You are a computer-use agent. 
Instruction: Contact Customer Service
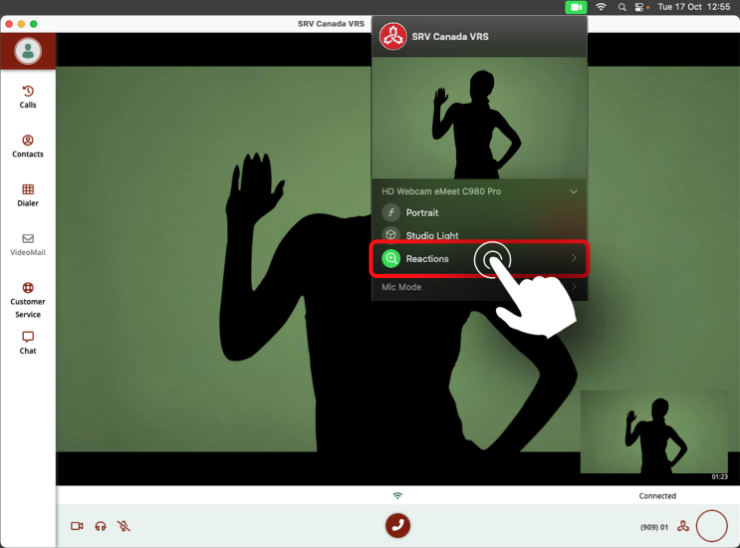click(x=28, y=300)
